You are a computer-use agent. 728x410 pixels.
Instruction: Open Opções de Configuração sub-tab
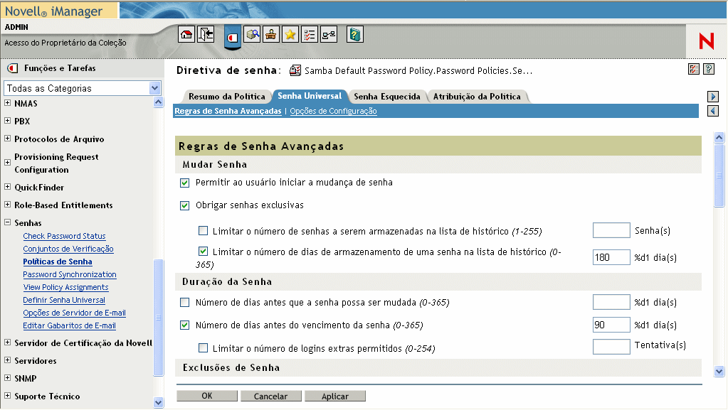[x=333, y=111]
